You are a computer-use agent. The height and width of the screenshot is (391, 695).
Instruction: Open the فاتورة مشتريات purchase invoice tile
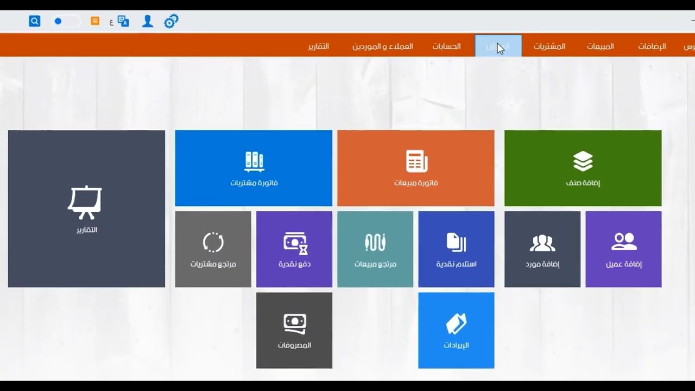click(x=254, y=168)
